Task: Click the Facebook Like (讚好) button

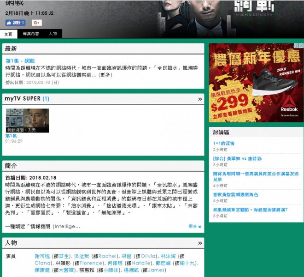Action: coord(15,23)
